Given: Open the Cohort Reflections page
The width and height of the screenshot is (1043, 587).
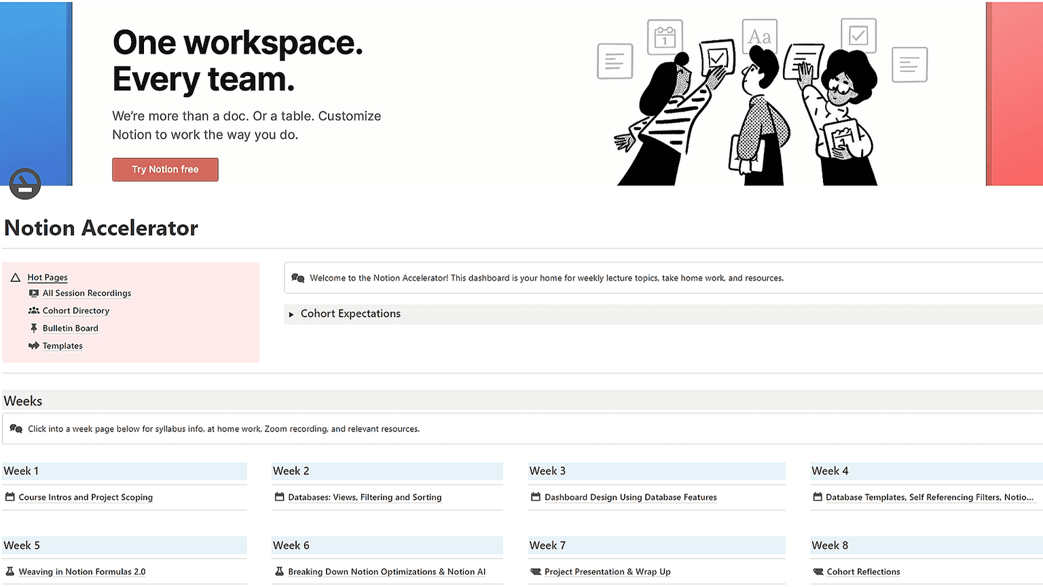Looking at the screenshot, I should point(864,572).
